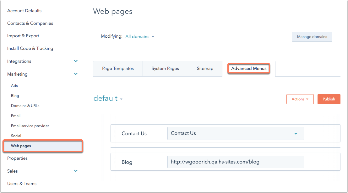Image resolution: width=348 pixels, height=193 pixels.
Task: Select Web pages in the sidebar
Action: pyautogui.click(x=43, y=146)
